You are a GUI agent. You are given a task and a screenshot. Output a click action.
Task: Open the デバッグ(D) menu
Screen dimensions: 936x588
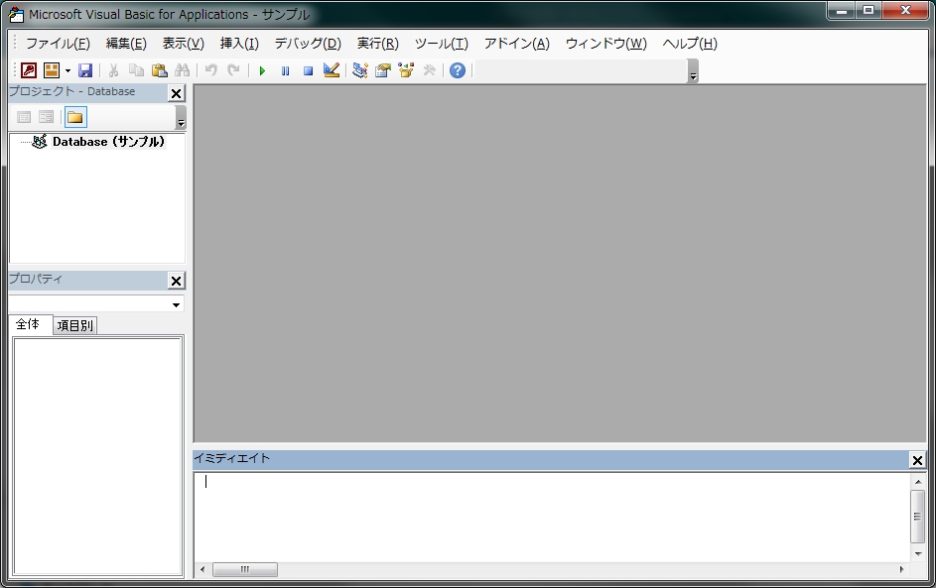[x=307, y=44]
